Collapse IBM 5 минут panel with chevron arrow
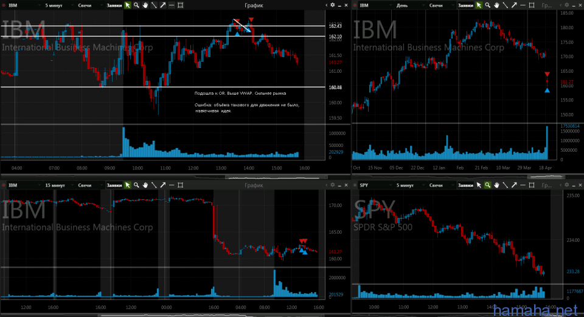The width and height of the screenshot is (584, 317). pyautogui.click(x=326, y=5)
